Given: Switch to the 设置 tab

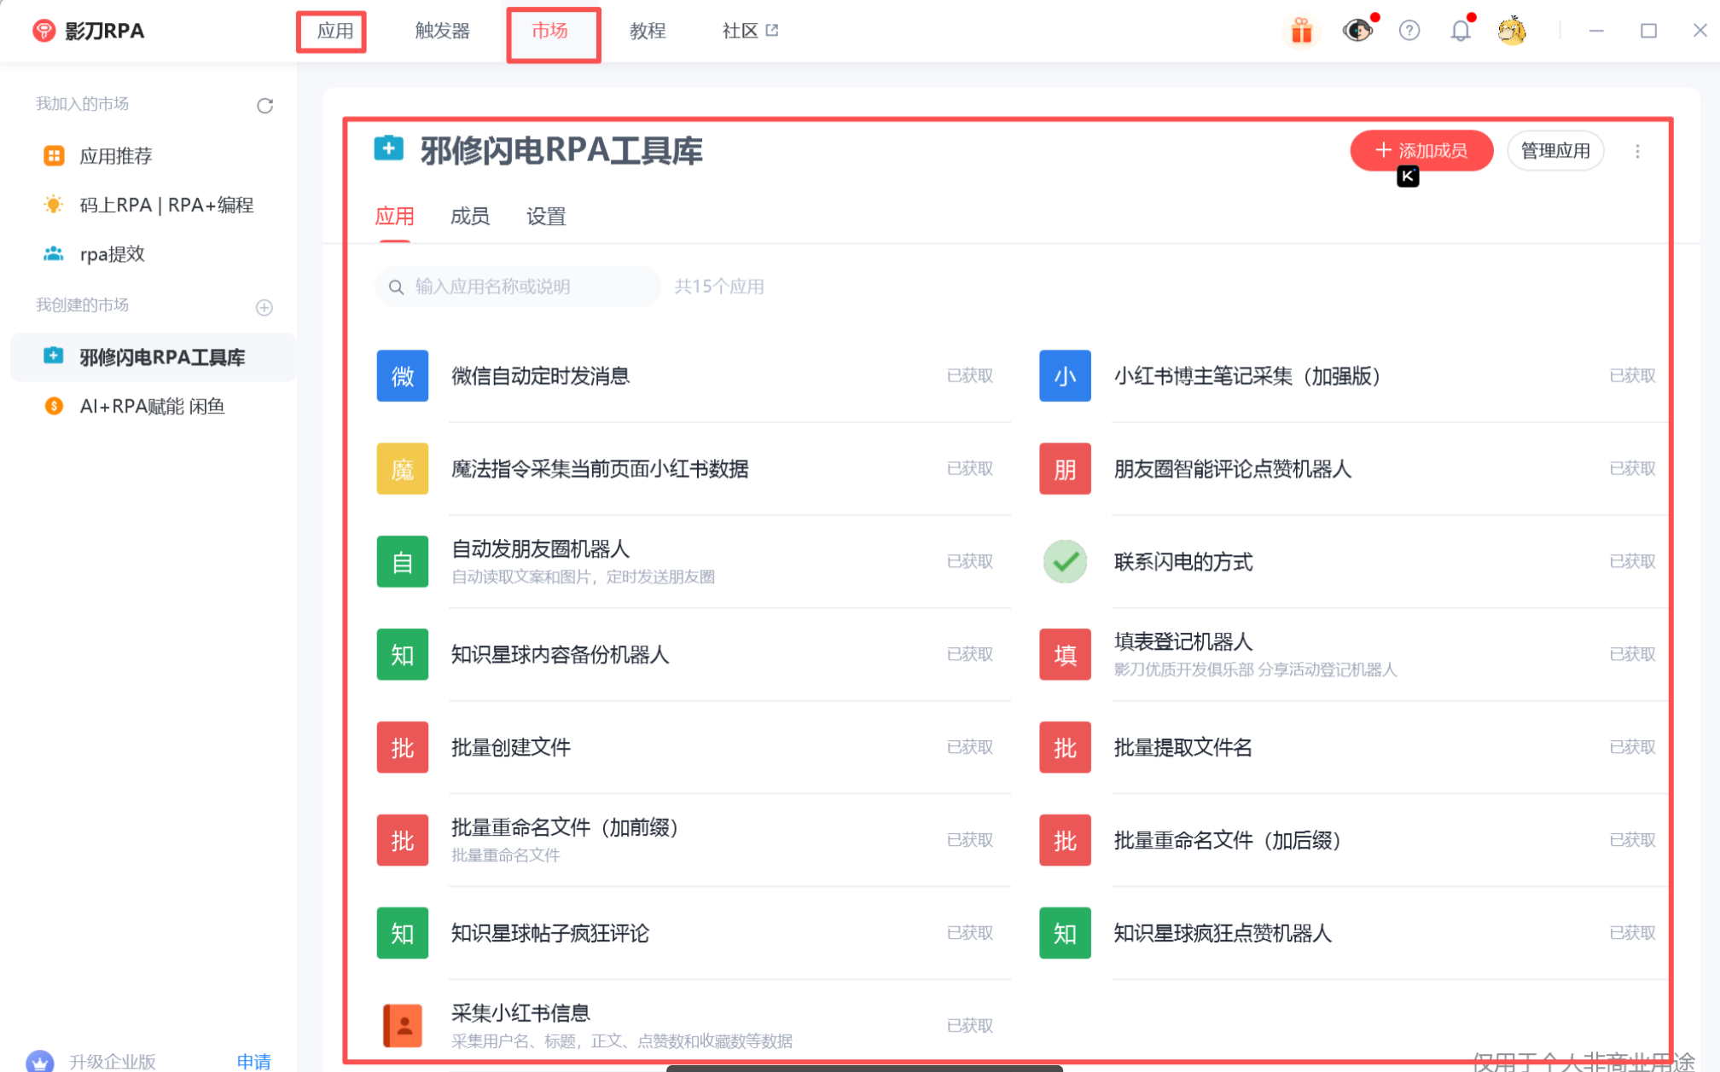Looking at the screenshot, I should click(x=546, y=217).
